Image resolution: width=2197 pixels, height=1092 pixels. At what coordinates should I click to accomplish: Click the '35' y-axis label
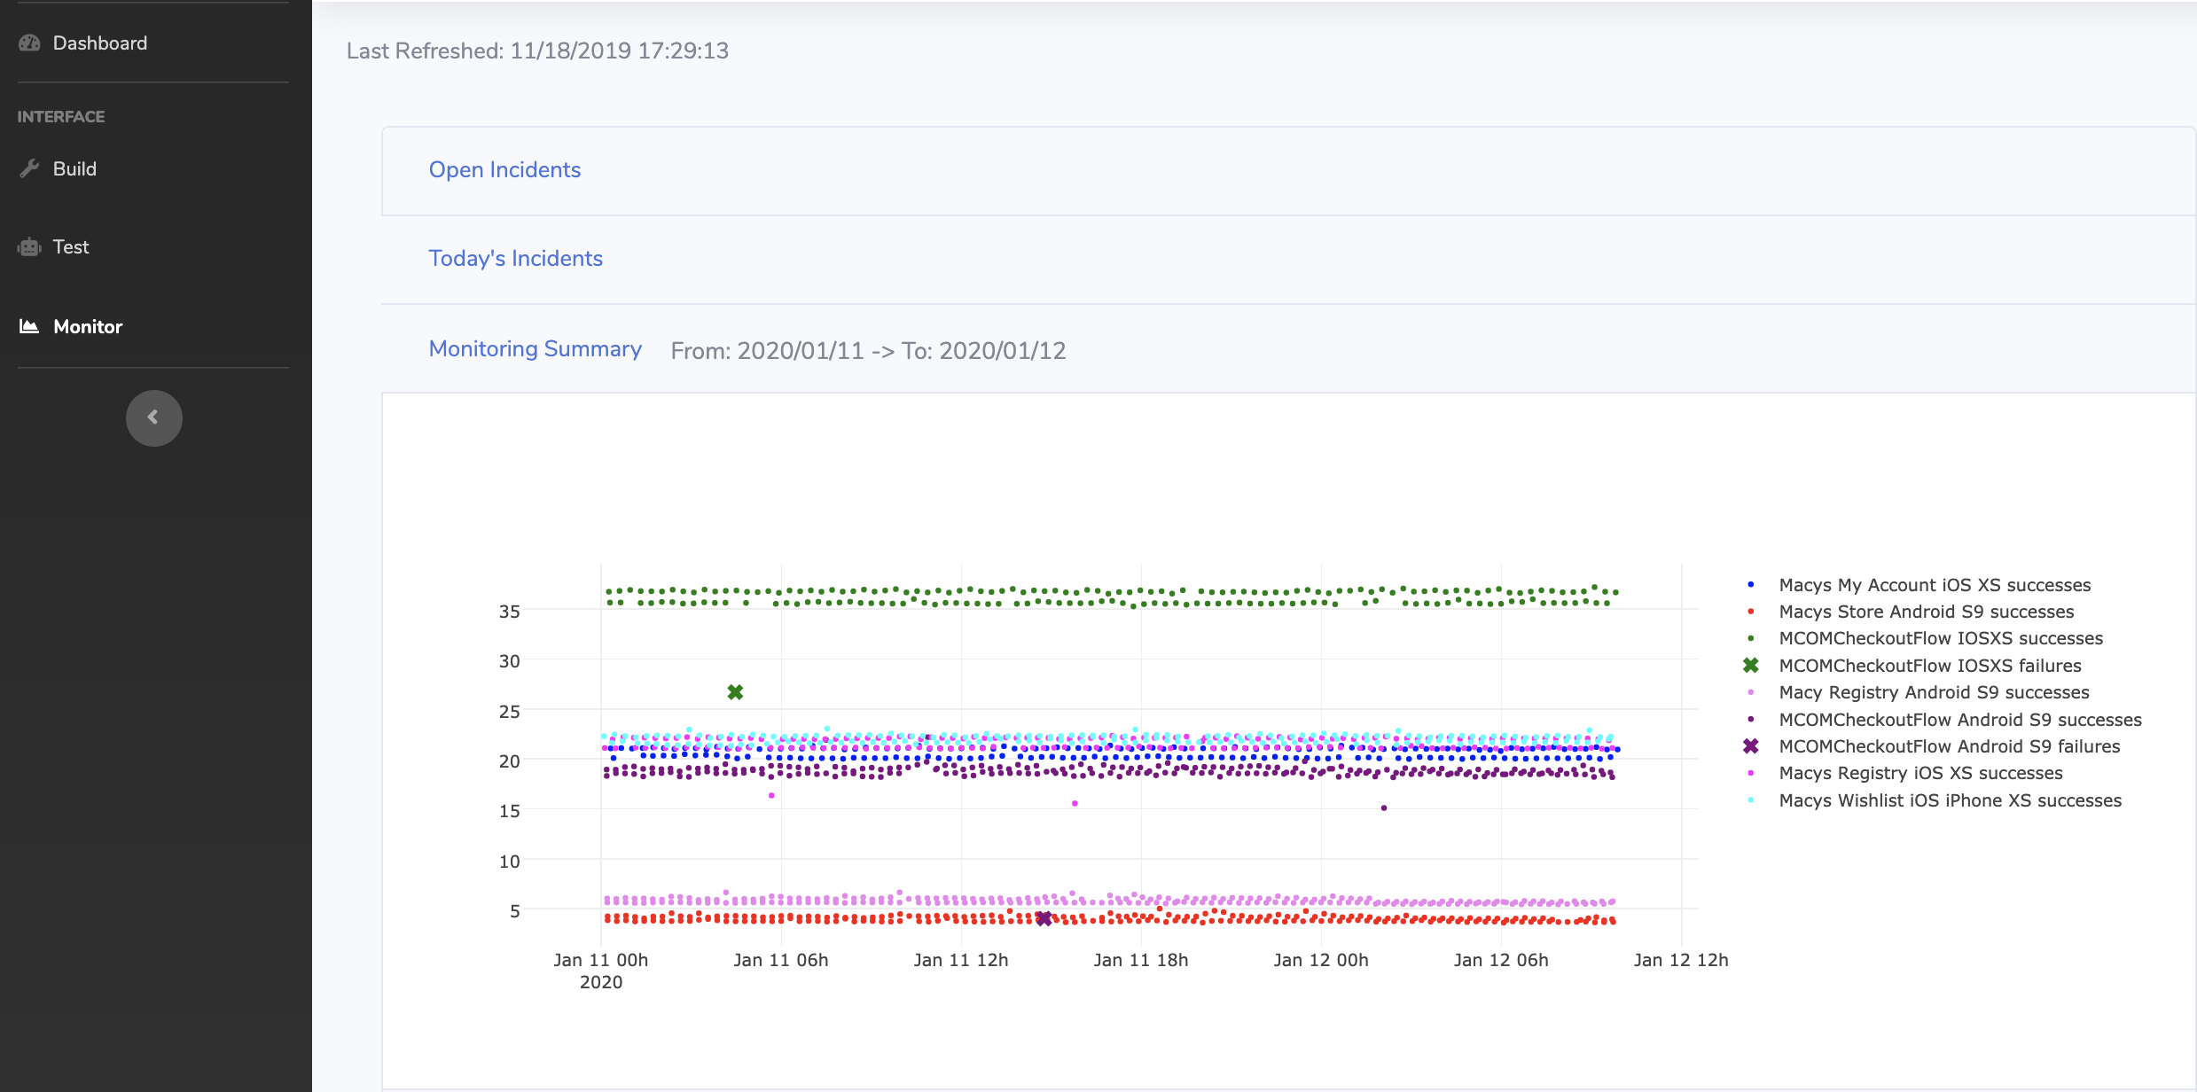[x=510, y=612]
